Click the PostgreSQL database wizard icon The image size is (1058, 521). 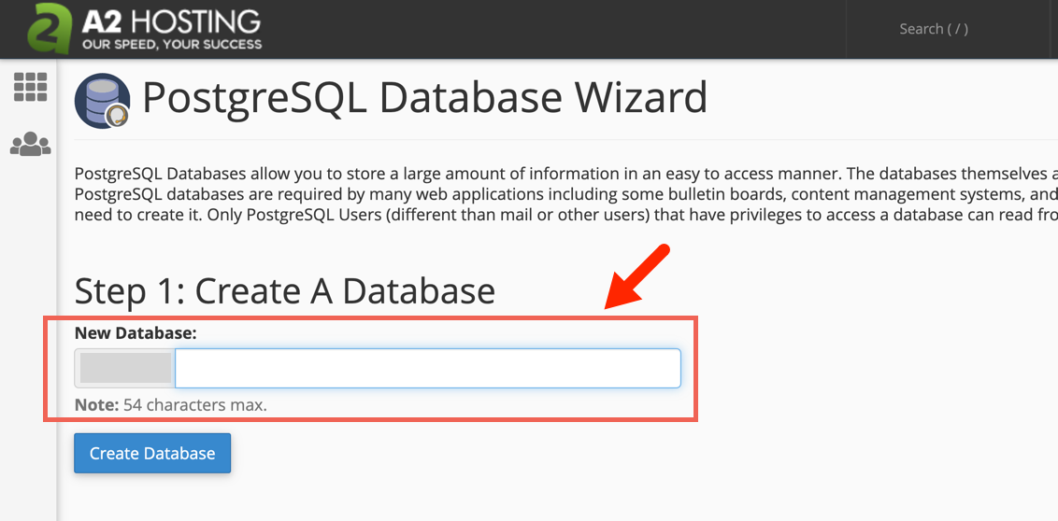101,99
